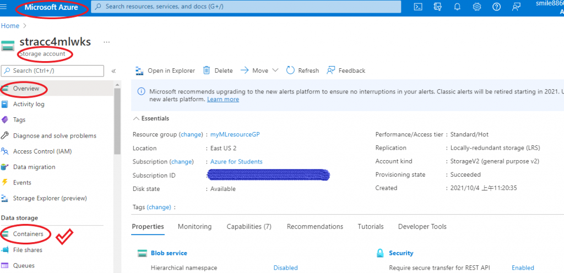Click the Tags icon in the sidebar
Image resolution: width=564 pixels, height=273 pixels.
click(x=4, y=119)
